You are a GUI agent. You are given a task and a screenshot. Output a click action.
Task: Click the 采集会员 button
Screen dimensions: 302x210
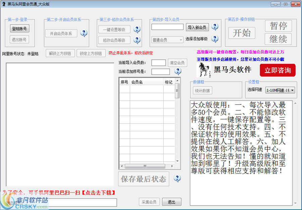pos(149,202)
